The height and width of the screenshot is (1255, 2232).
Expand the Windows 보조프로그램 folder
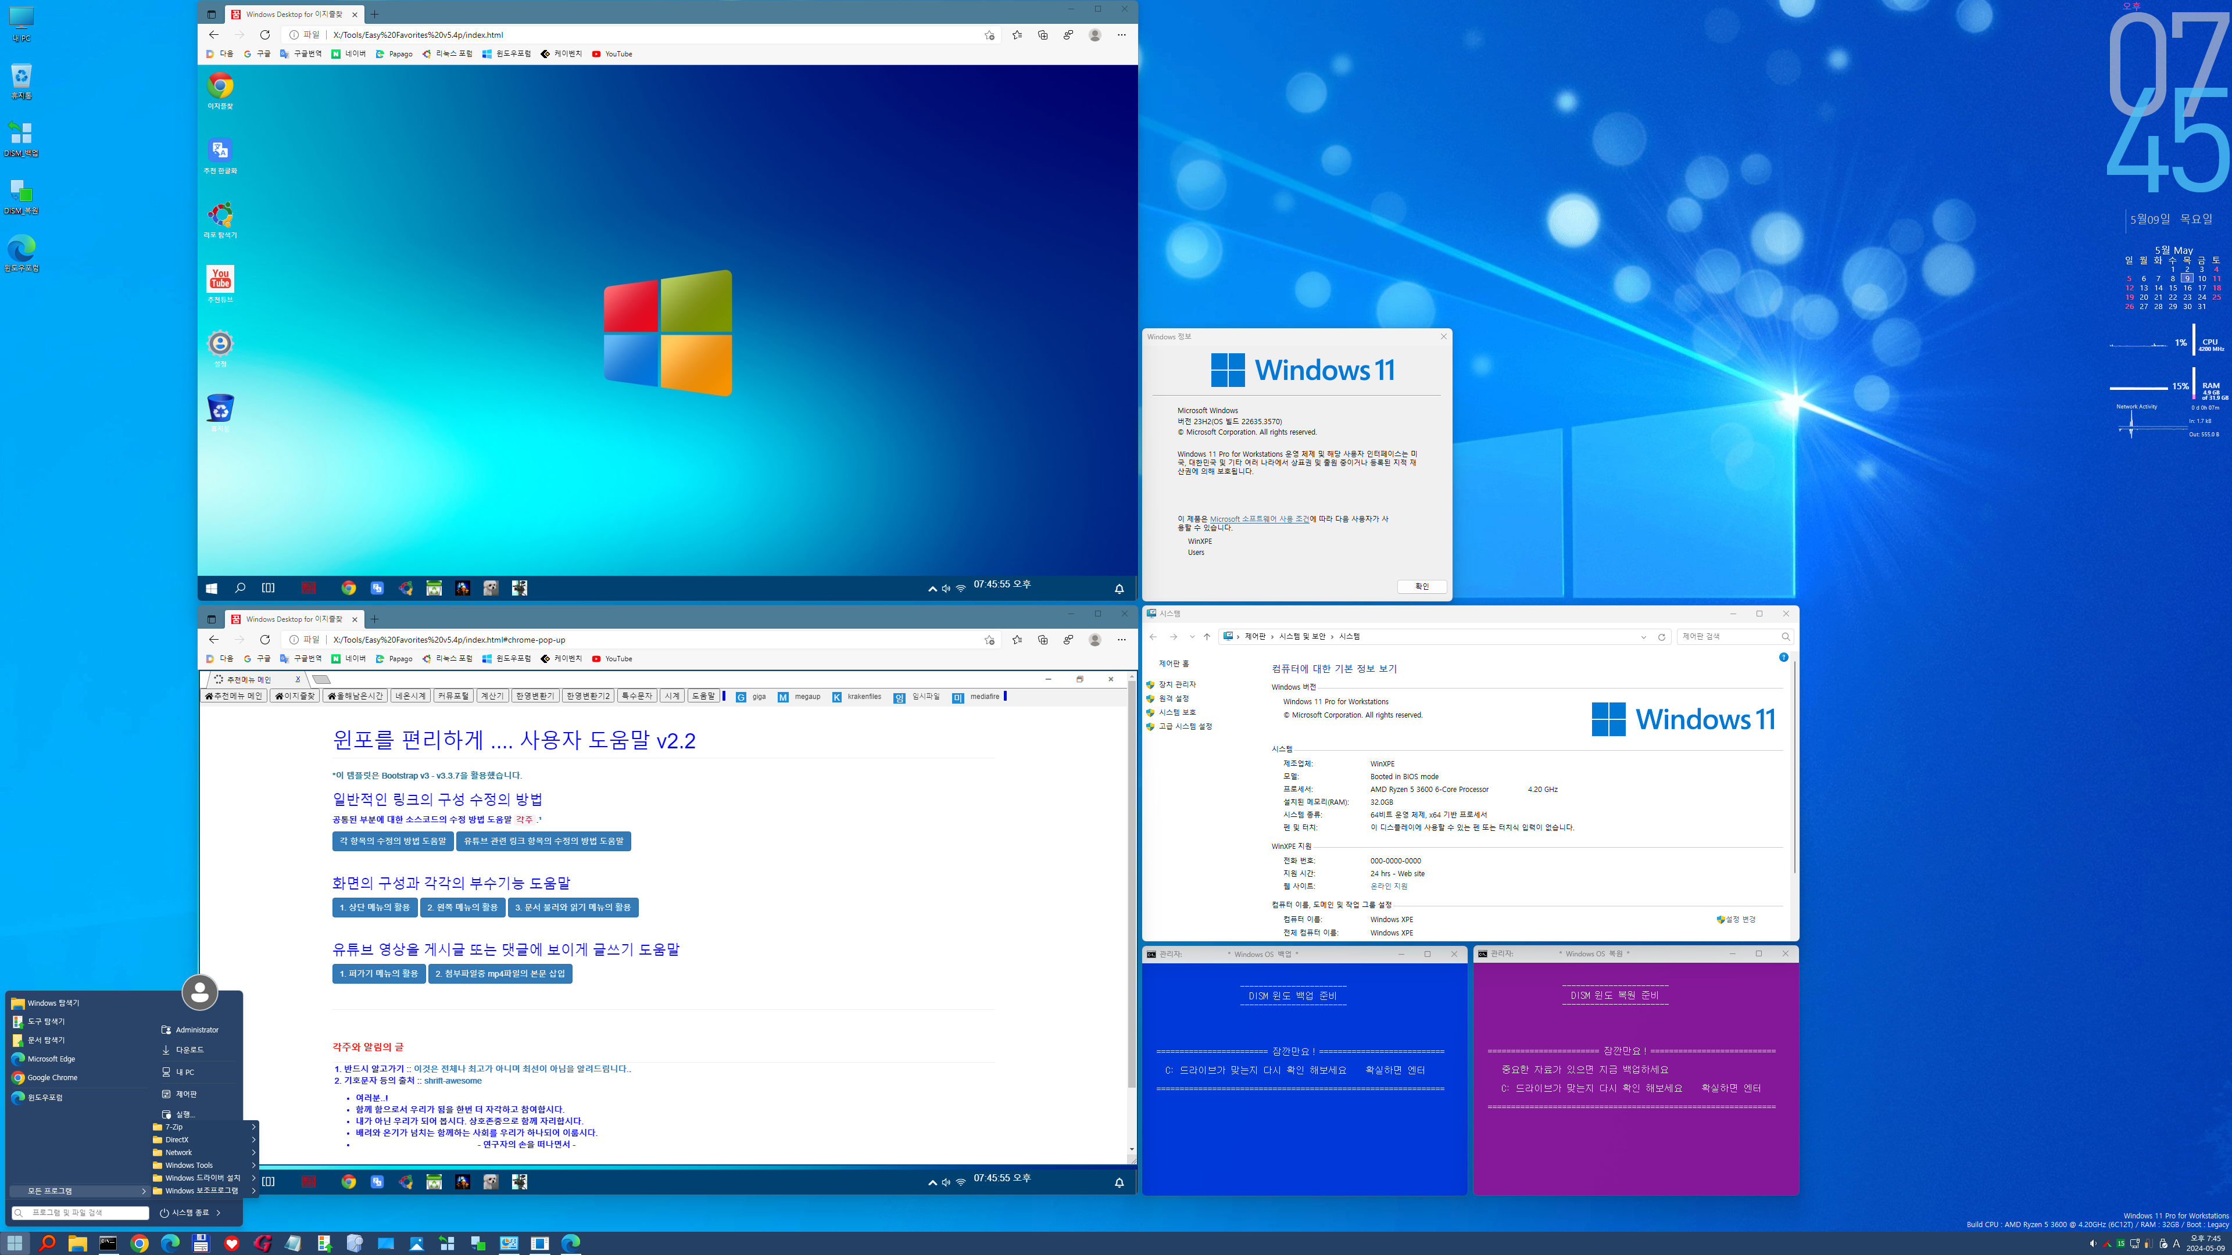tap(205, 1190)
